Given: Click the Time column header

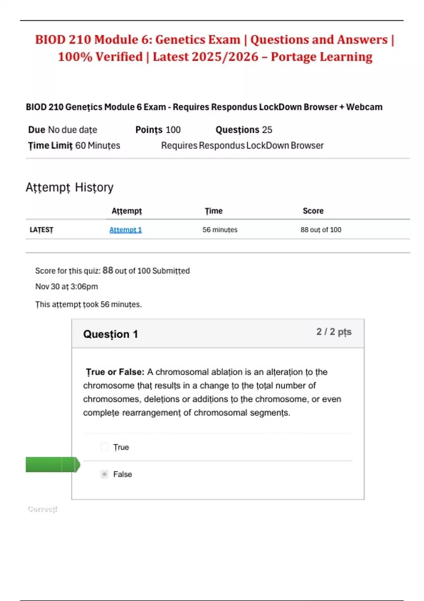Looking at the screenshot, I should point(214,211).
